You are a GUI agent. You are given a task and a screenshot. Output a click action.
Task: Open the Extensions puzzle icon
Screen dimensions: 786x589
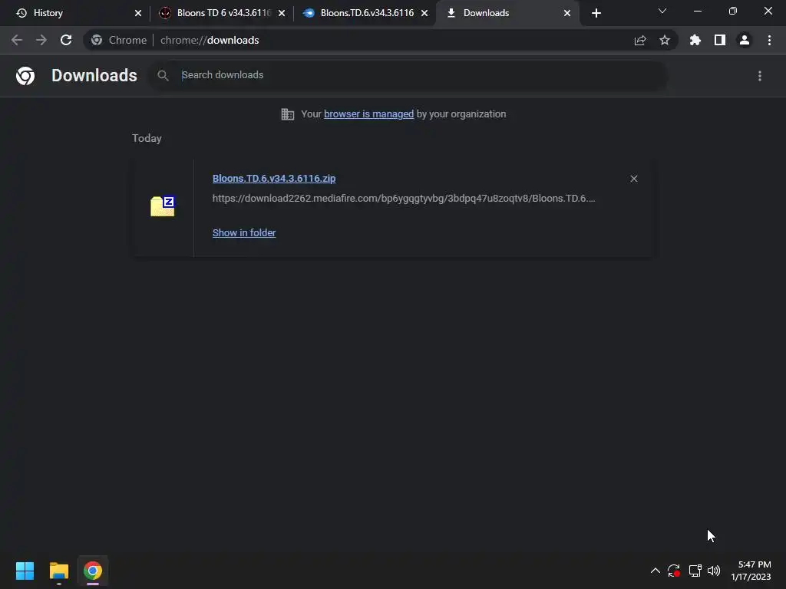pos(695,40)
